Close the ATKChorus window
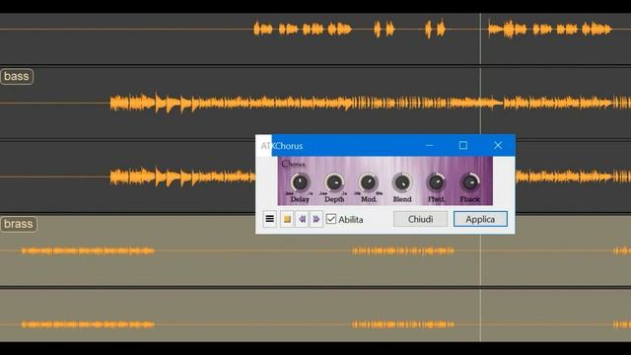Viewport: 631px width, 355px height. coord(498,145)
